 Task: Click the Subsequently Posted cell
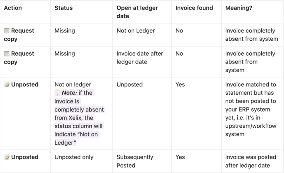135,161
